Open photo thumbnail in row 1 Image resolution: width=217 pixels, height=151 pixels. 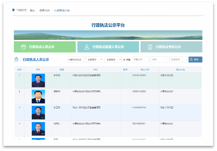coord(38,80)
